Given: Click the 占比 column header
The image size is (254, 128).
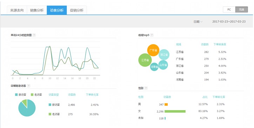Looking at the screenshot, I should pyautogui.click(x=205, y=97).
